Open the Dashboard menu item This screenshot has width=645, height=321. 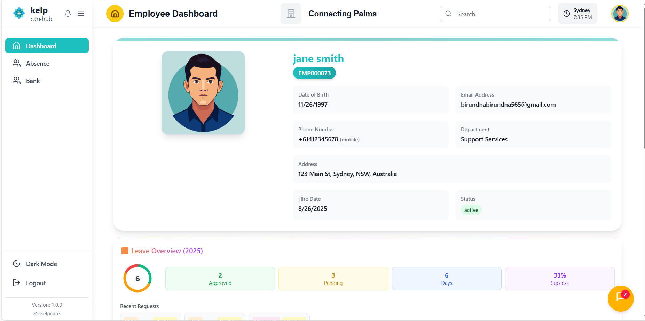47,46
